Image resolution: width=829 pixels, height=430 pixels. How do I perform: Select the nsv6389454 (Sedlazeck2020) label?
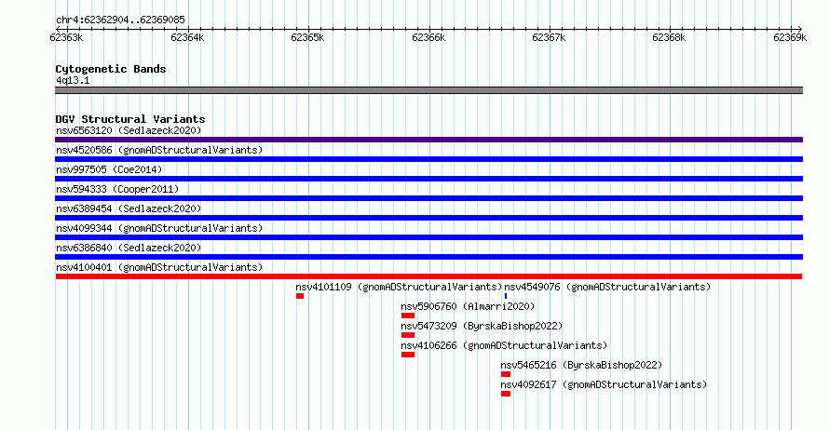[129, 208]
